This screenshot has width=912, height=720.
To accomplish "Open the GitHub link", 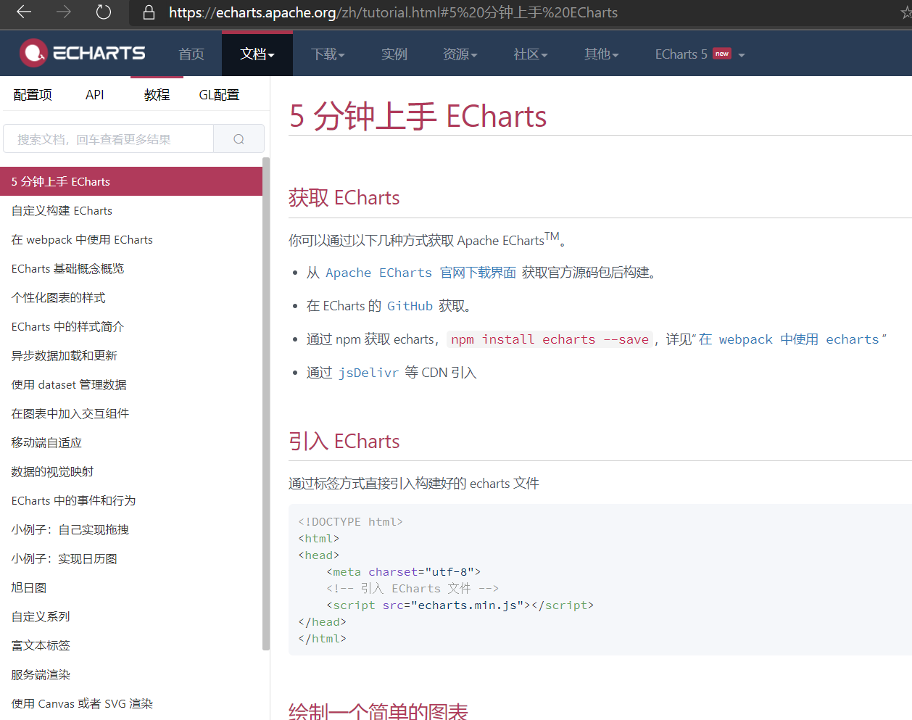I will click(x=410, y=306).
